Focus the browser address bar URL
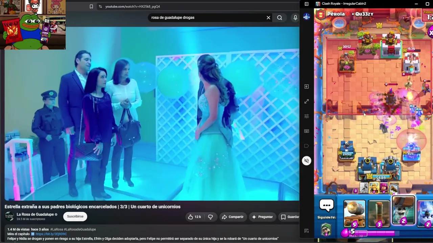The width and height of the screenshot is (433, 243). 133,6
